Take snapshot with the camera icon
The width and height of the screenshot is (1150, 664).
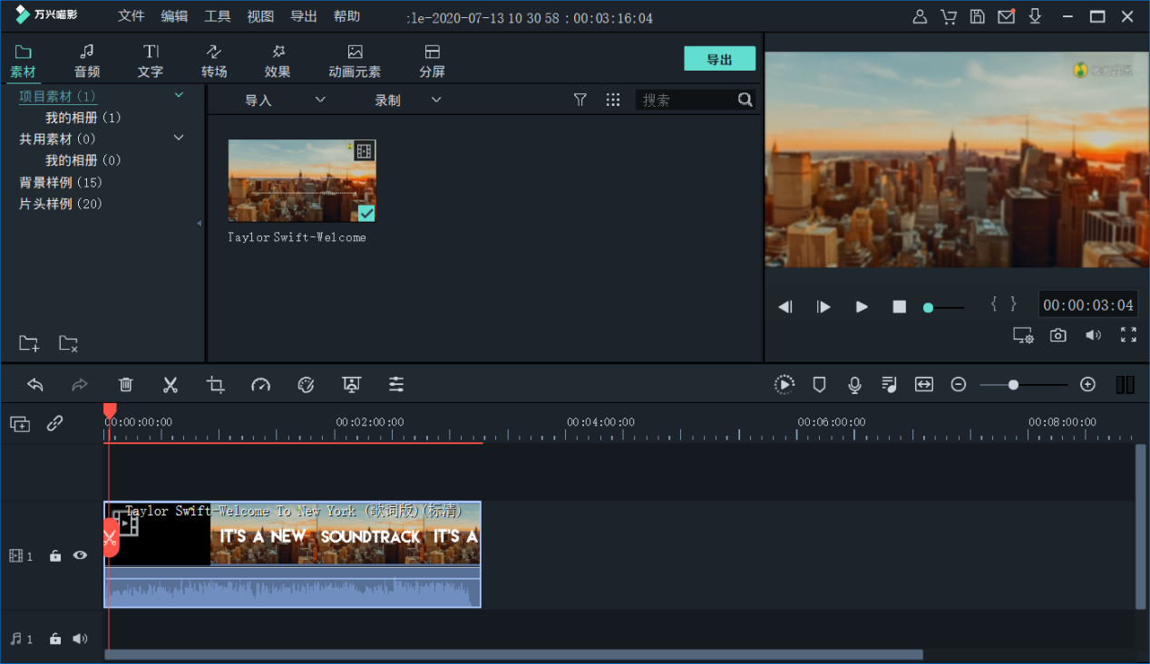click(x=1057, y=335)
